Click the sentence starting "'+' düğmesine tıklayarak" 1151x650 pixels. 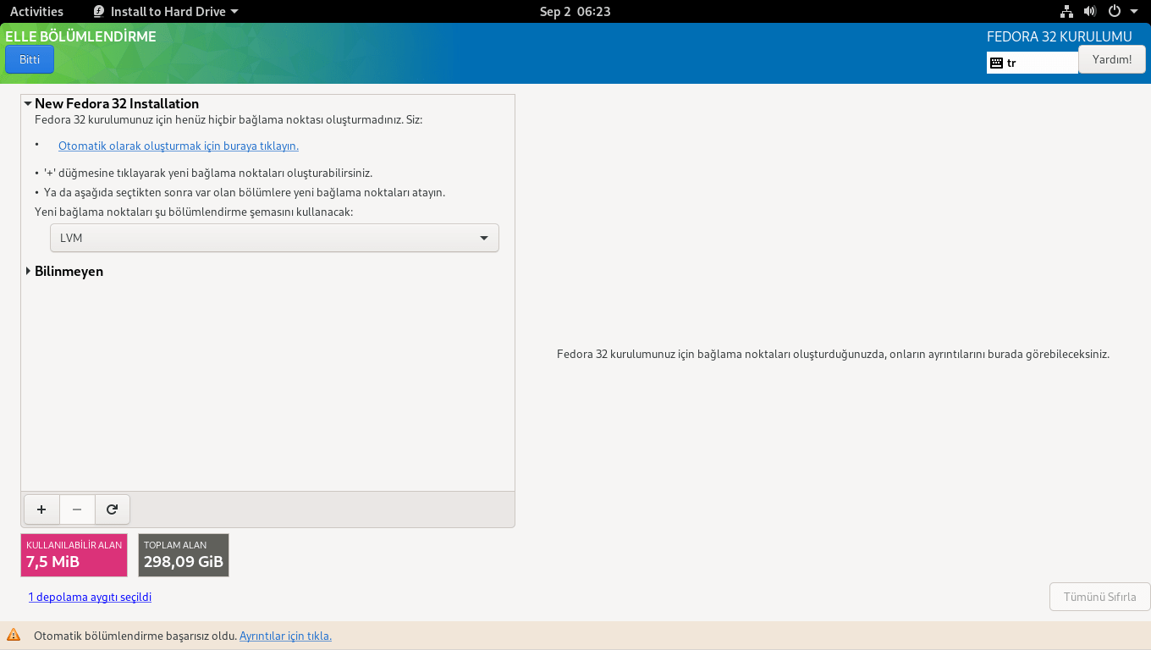click(208, 173)
